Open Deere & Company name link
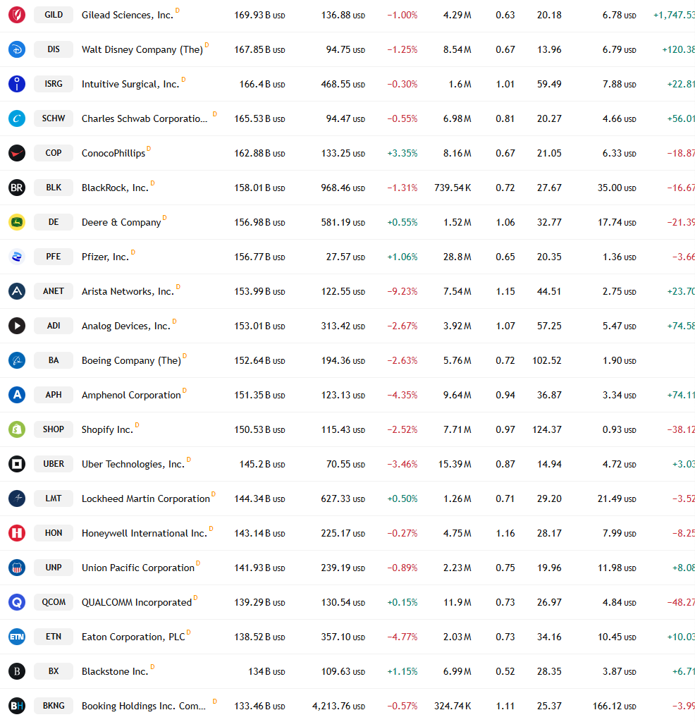695x722 pixels. click(x=121, y=222)
